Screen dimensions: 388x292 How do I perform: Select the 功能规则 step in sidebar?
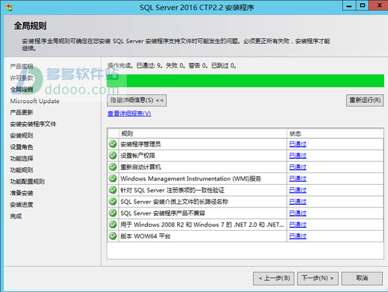point(21,170)
